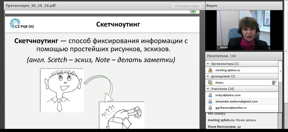
Task: Click the Скетчноутинг slide heading
Action: 118,24
